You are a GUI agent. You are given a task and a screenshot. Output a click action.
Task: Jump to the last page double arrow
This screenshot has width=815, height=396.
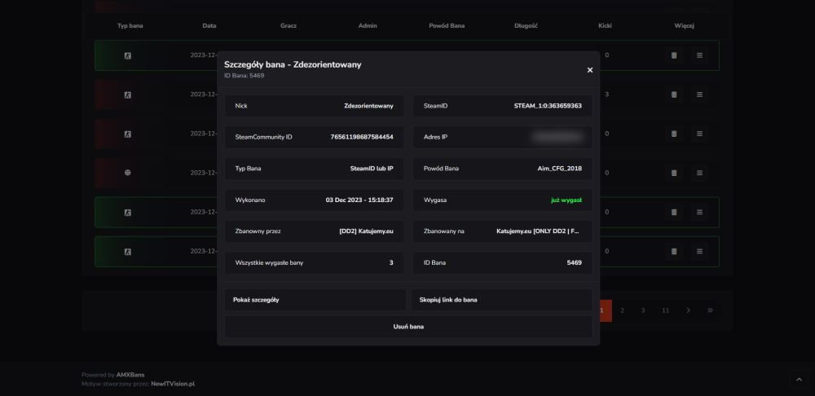710,310
